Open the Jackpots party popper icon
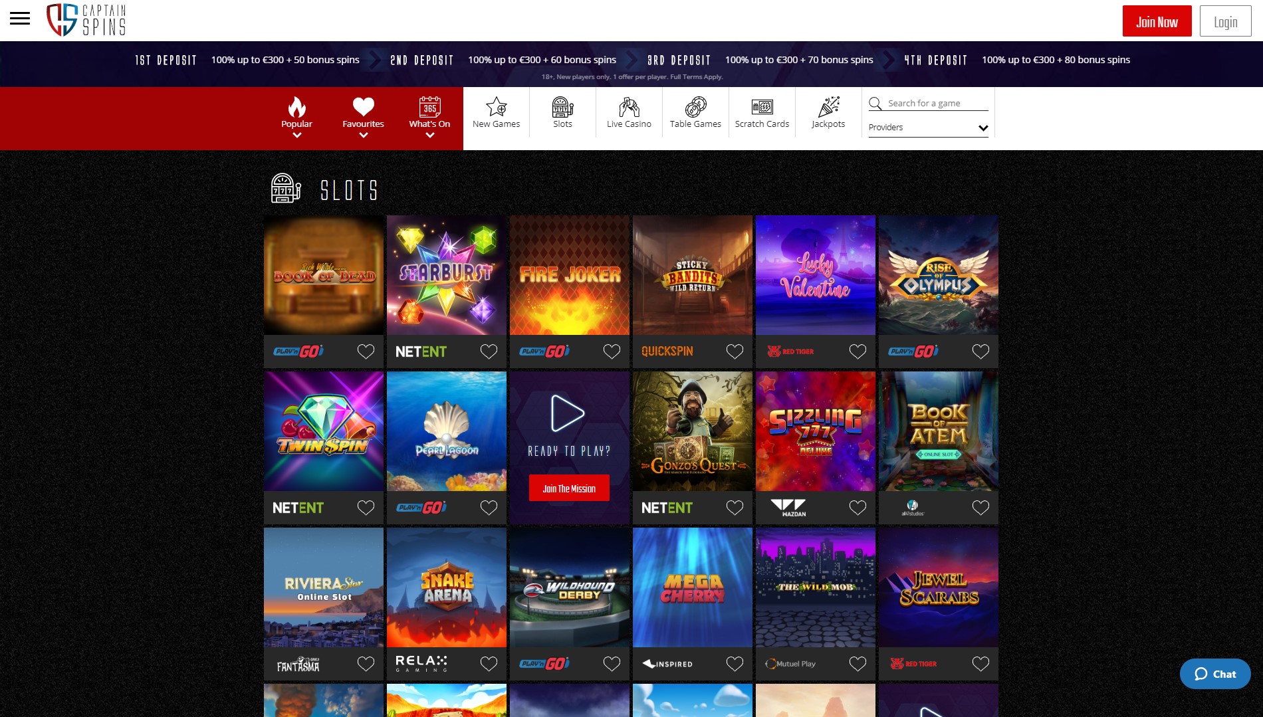Image resolution: width=1263 pixels, height=717 pixels. click(828, 106)
